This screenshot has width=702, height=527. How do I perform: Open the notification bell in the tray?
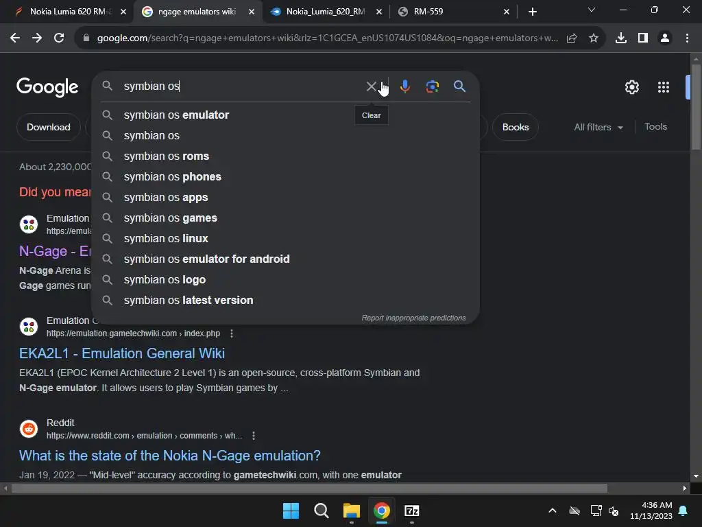(683, 511)
